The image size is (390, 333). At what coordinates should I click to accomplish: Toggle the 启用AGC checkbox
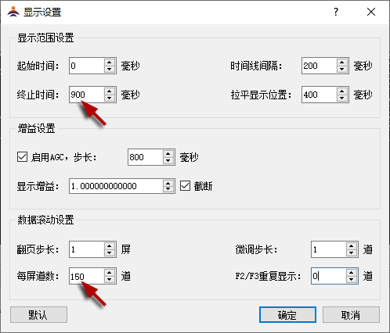(x=22, y=157)
